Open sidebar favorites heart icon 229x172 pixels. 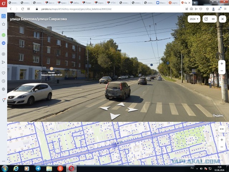point(4,73)
